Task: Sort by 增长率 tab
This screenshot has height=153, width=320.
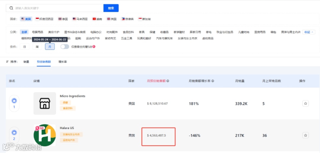Action: click(x=63, y=62)
